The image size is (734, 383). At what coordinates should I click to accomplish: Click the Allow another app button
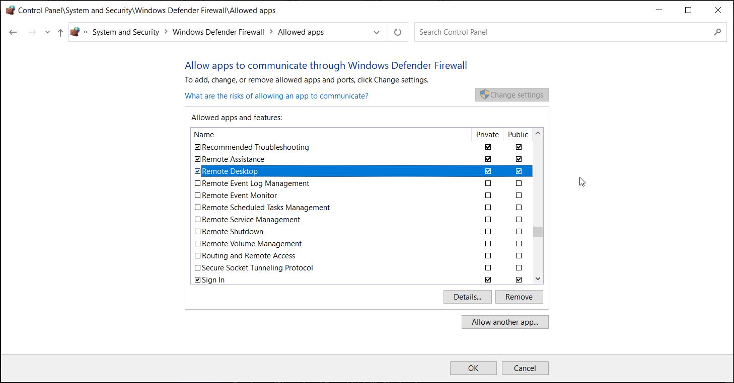[x=505, y=322]
